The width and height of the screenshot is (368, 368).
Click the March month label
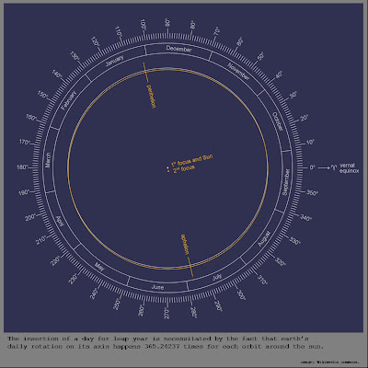[48, 160]
